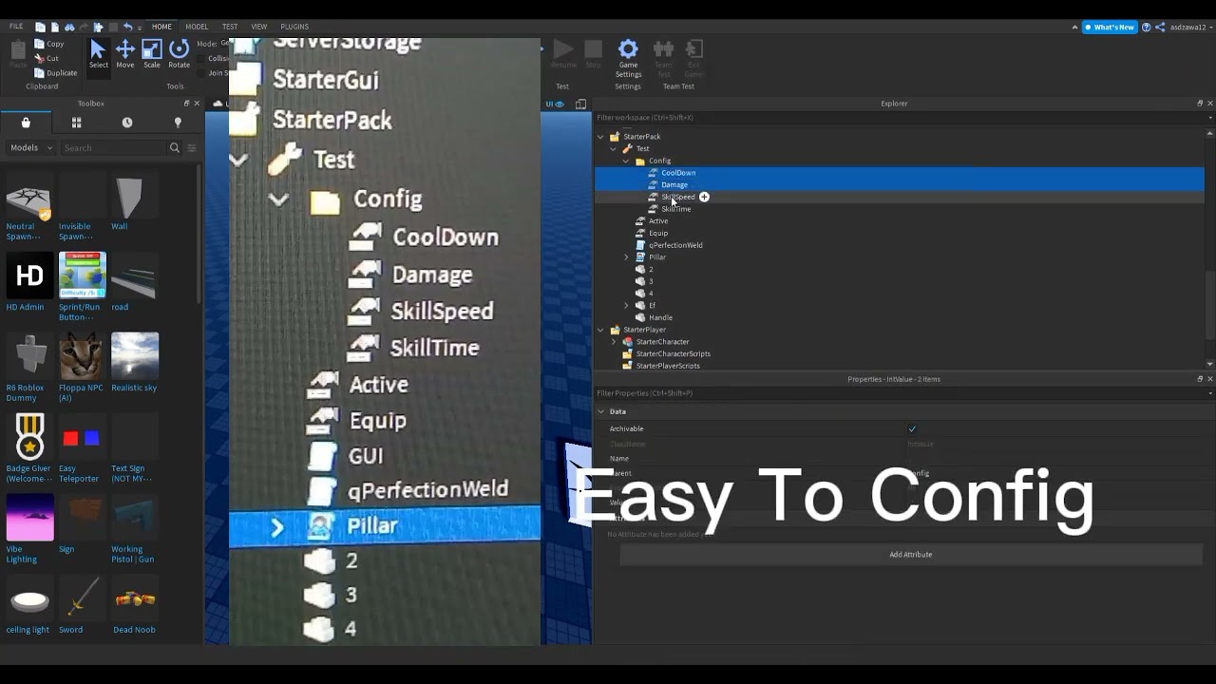Switch to the VIEW ribbon tab
The image size is (1216, 684).
click(x=258, y=27)
